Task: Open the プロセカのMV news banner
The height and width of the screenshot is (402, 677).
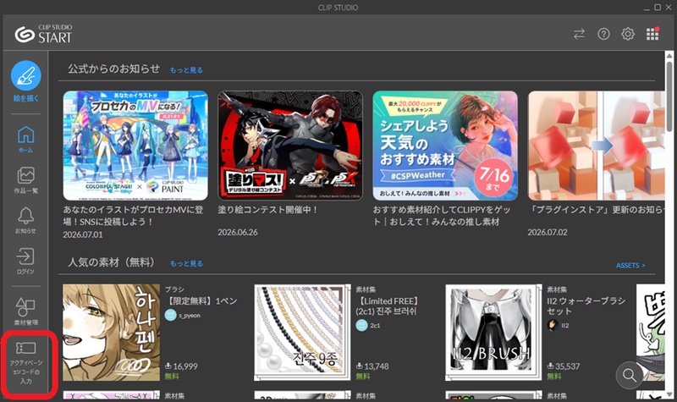Action: tap(135, 146)
